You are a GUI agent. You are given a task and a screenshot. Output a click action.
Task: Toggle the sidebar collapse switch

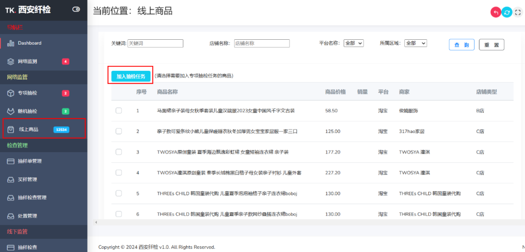pyautogui.click(x=76, y=9)
